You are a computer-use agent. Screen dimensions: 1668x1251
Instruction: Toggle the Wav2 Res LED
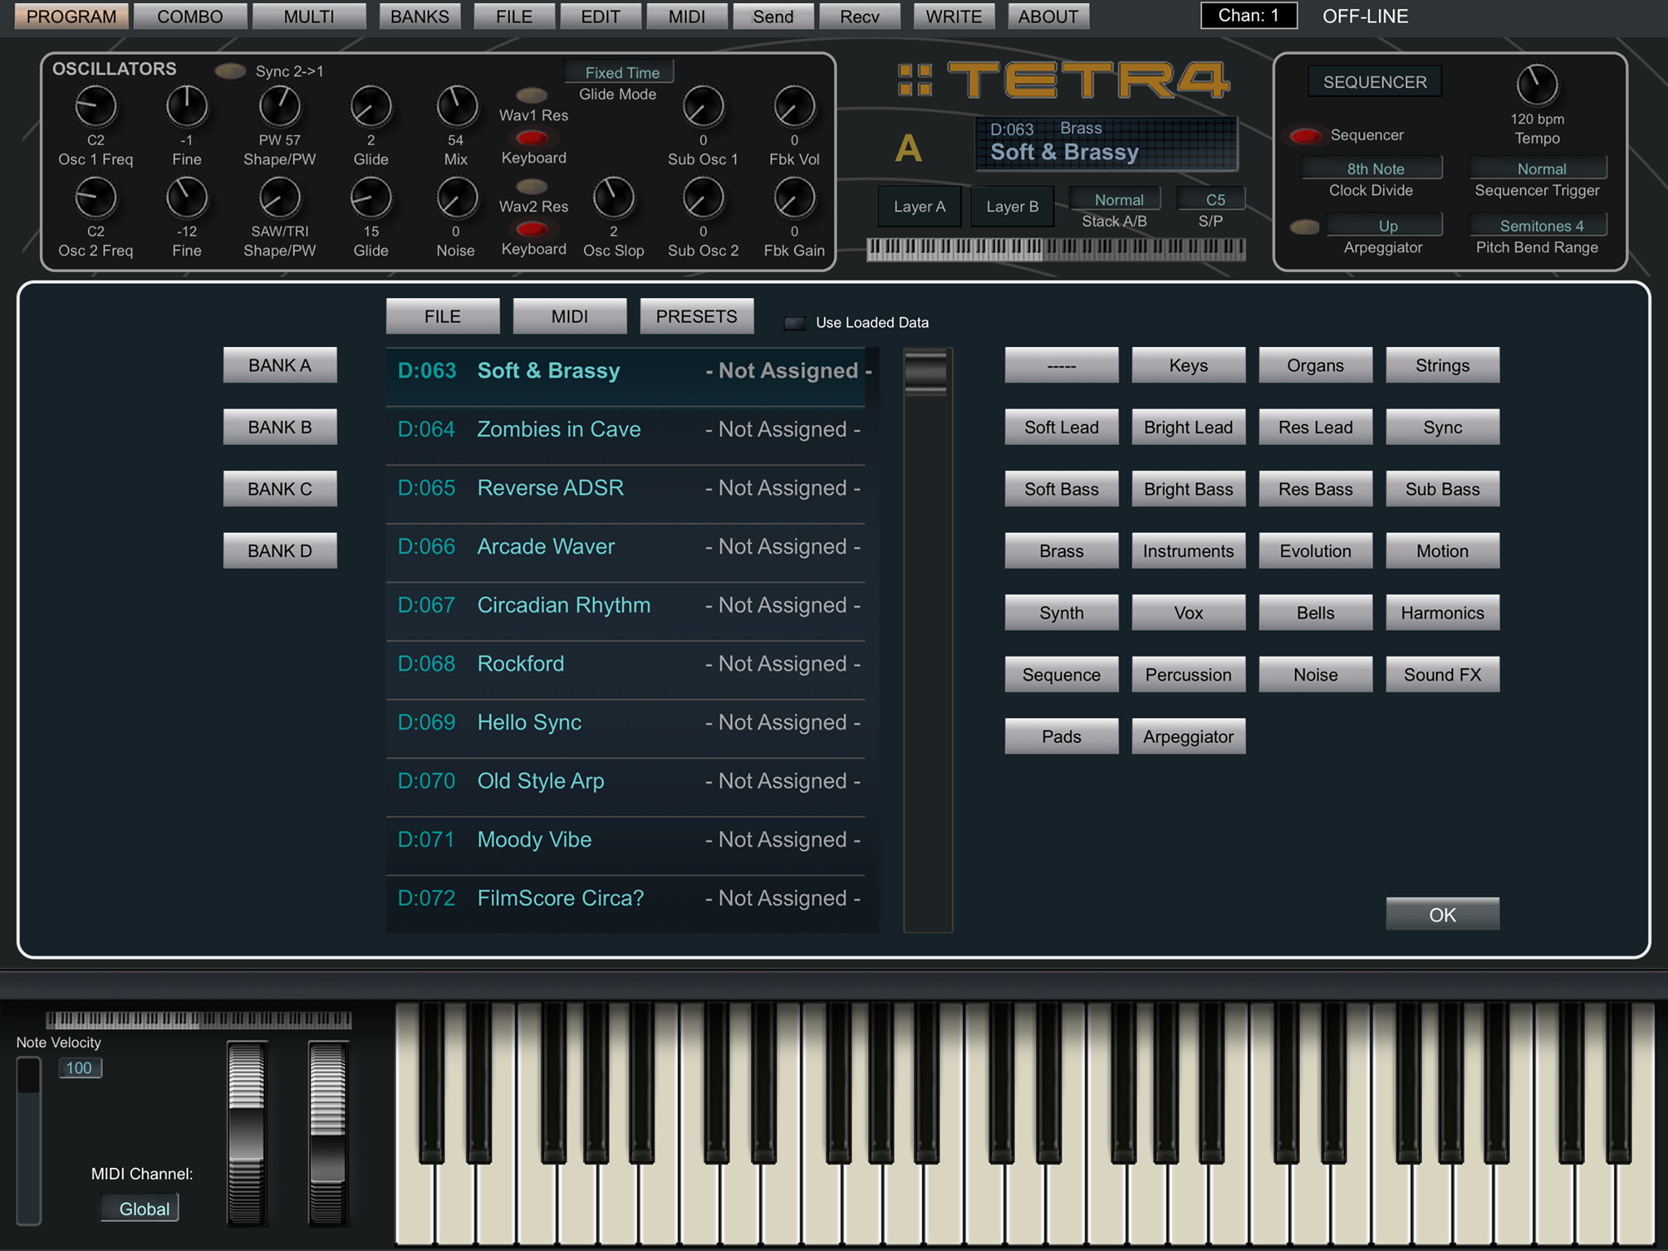pyautogui.click(x=532, y=186)
